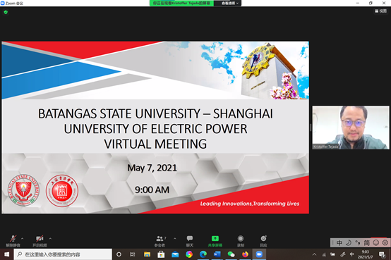Click the Windows search input box
The width and height of the screenshot is (391, 260).
[64, 254]
